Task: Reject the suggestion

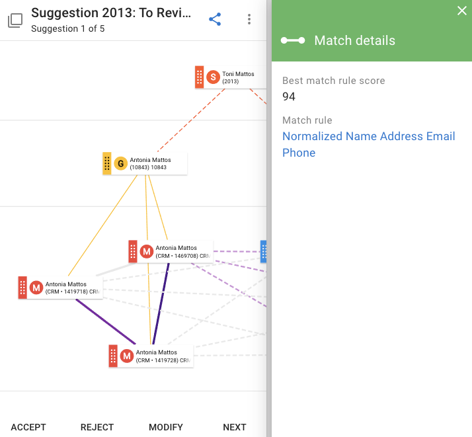Action: pyautogui.click(x=97, y=427)
